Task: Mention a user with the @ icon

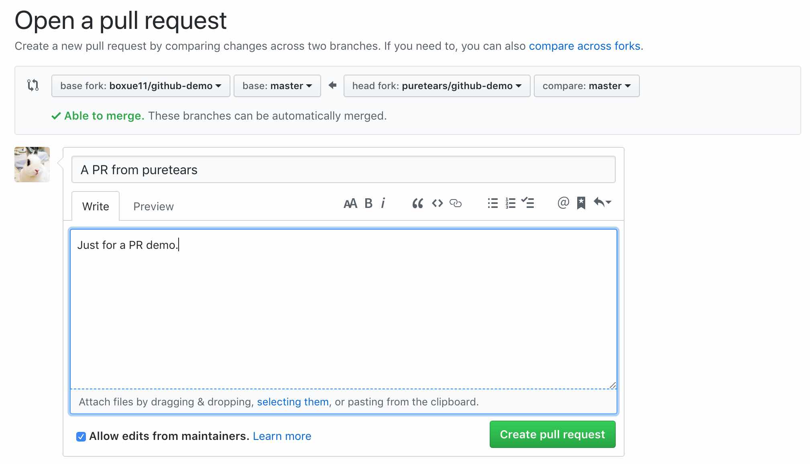Action: click(x=563, y=203)
